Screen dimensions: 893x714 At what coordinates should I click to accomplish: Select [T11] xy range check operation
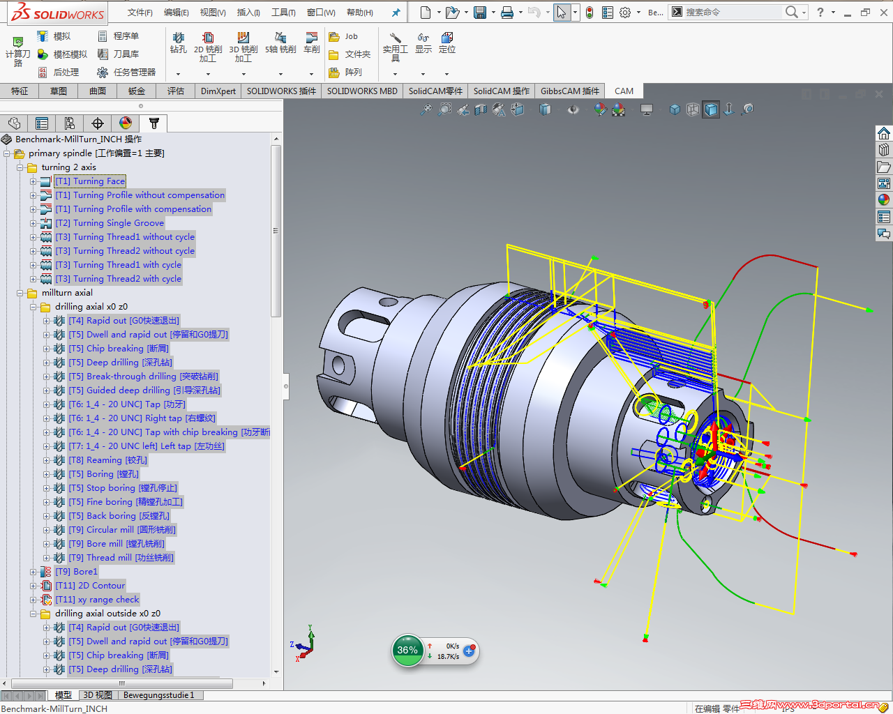tap(97, 600)
